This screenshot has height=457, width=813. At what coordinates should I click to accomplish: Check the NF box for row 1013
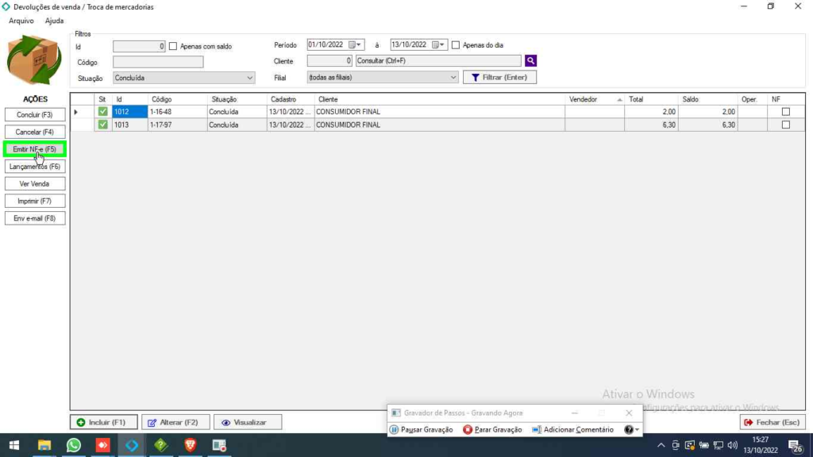point(785,125)
